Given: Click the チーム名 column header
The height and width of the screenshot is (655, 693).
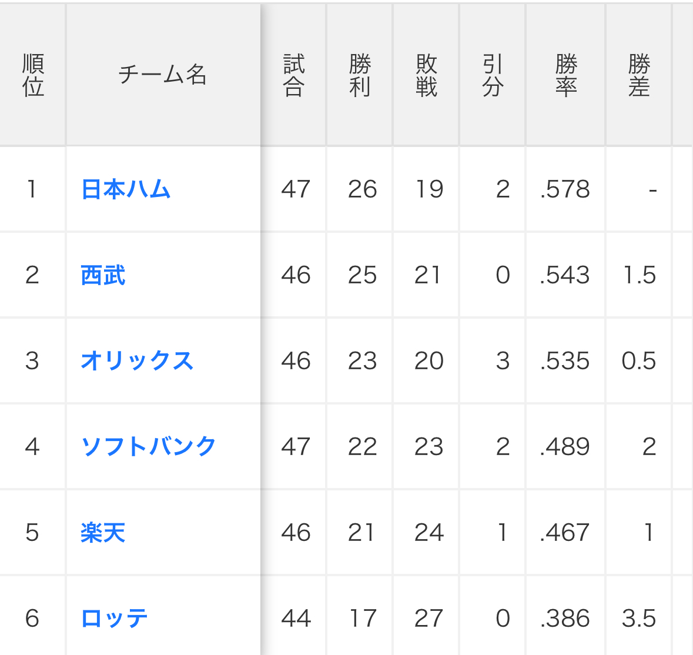Looking at the screenshot, I should 163,75.
